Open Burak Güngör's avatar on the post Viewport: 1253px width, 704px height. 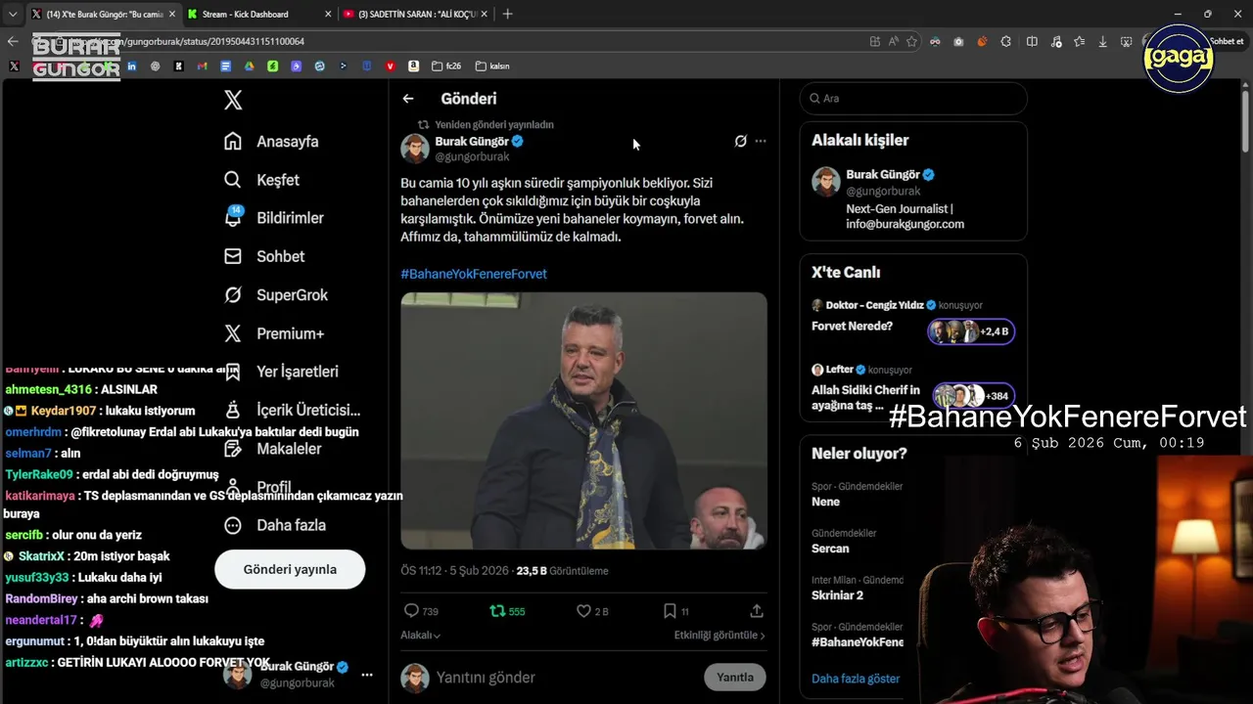(x=415, y=149)
